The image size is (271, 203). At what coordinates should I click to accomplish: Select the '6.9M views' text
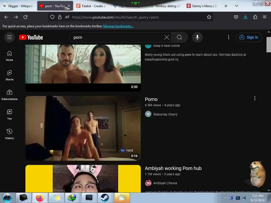153,105
